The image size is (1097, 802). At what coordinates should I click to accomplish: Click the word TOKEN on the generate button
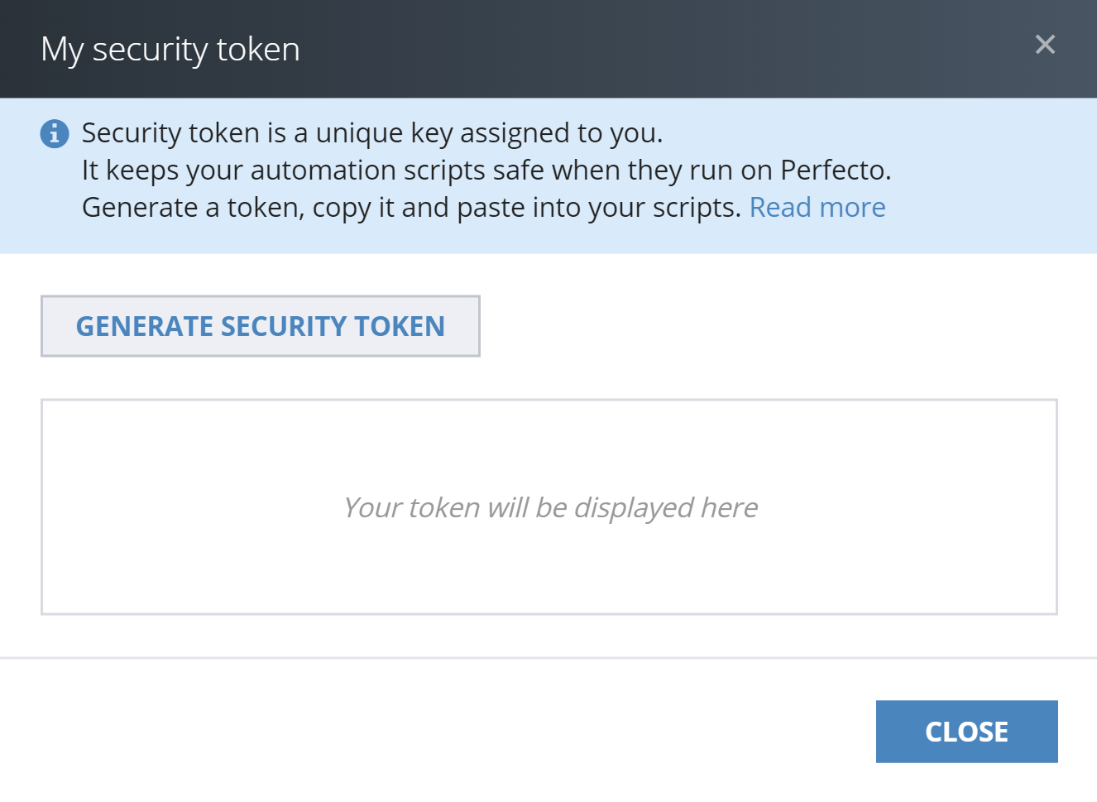pyautogui.click(x=400, y=326)
